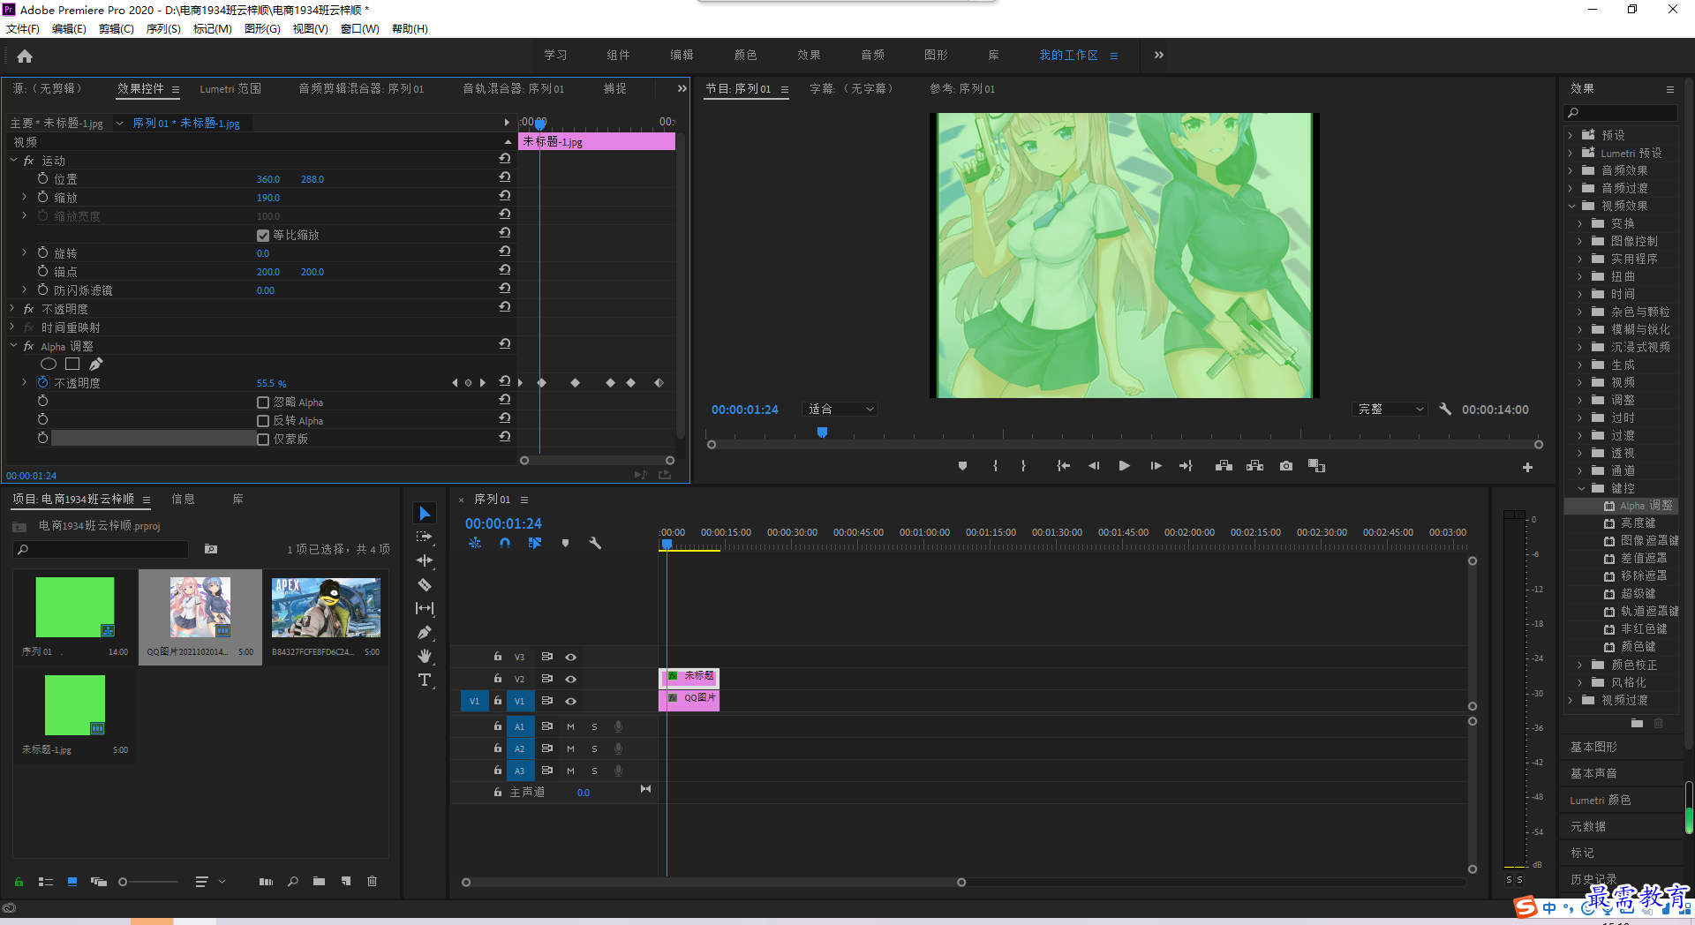The image size is (1695, 925).
Task: Open 基本图形 panel
Action: tap(1594, 747)
